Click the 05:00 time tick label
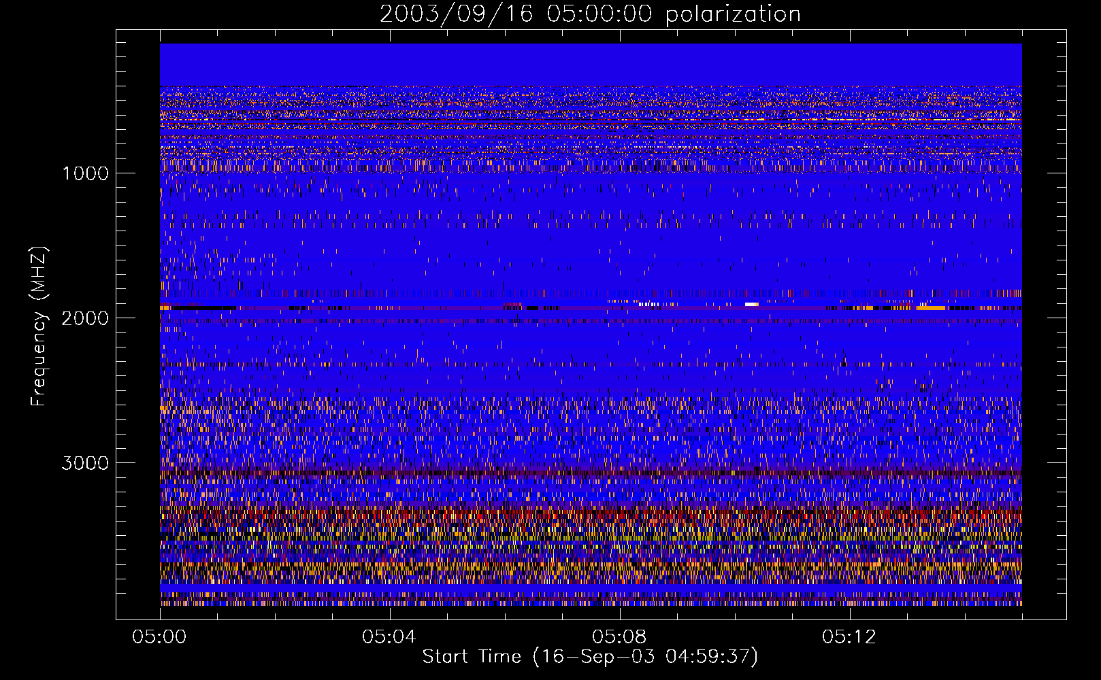This screenshot has width=1101, height=680. click(159, 637)
